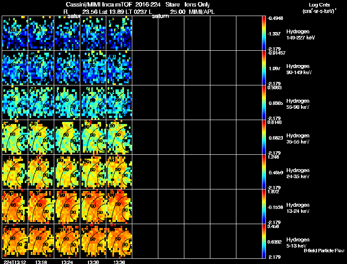The image size is (347, 264).
Task: Open the 90-149 keV image at 224T13:12
Action: click(x=15, y=68)
